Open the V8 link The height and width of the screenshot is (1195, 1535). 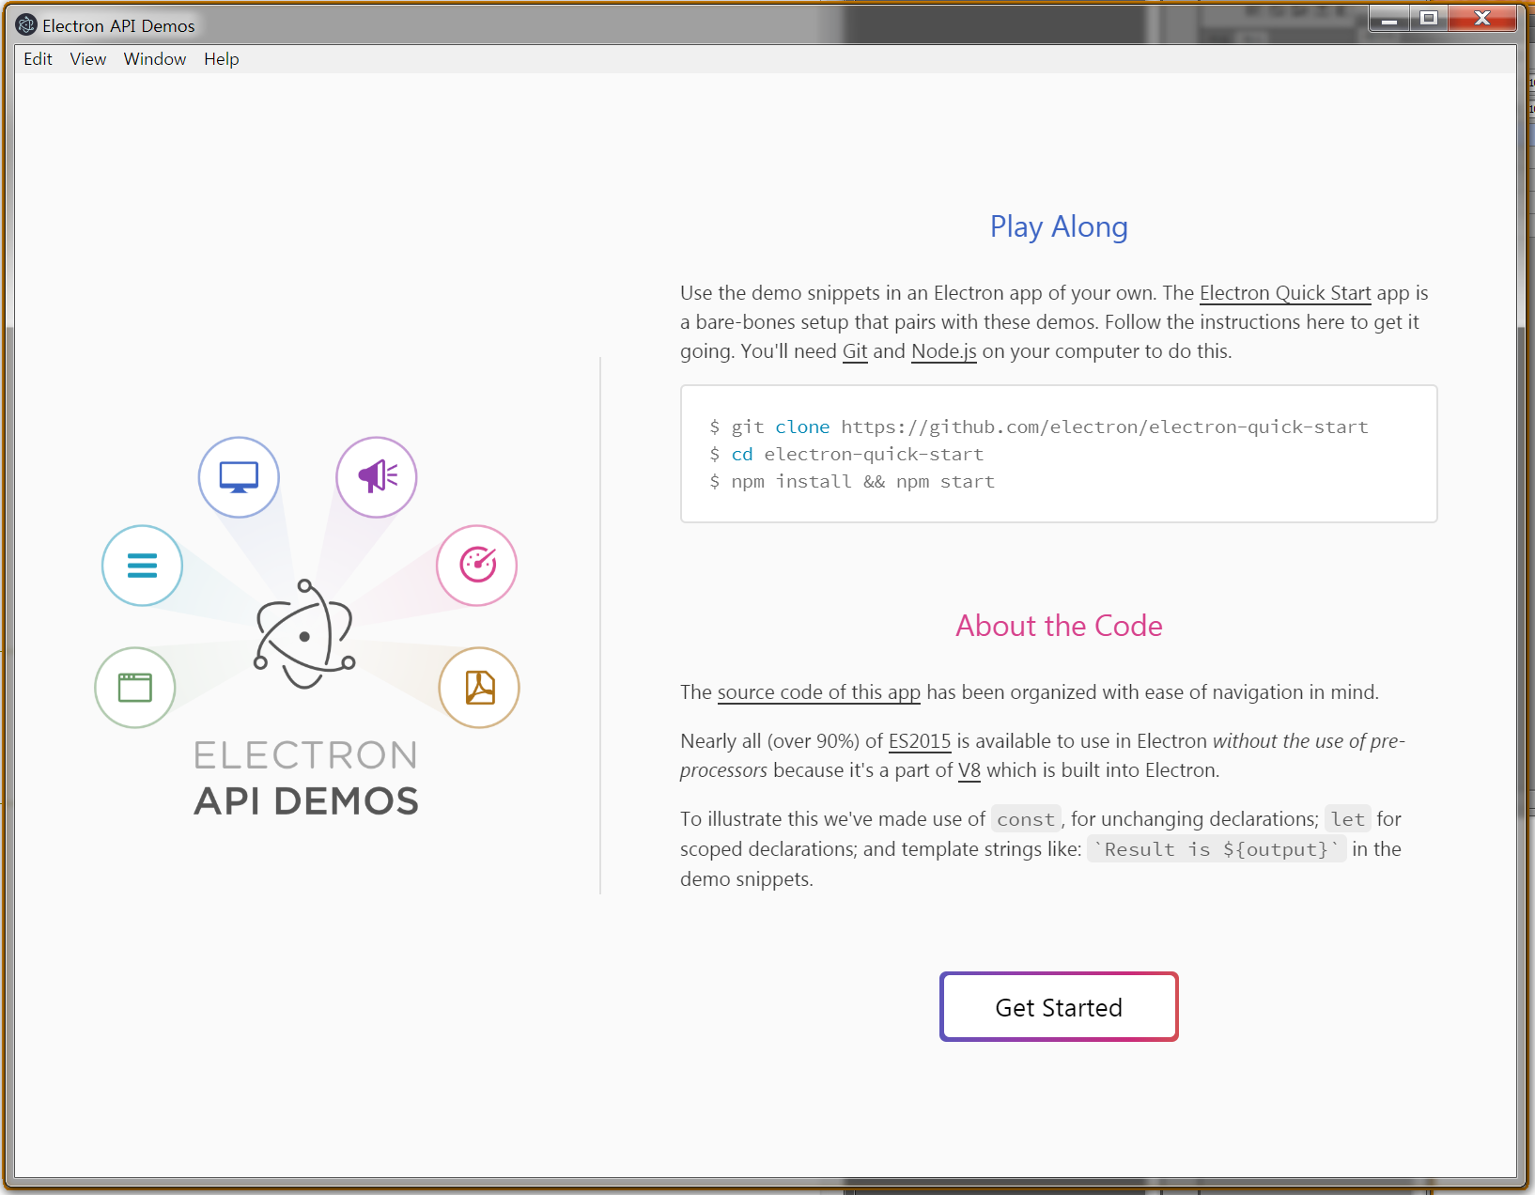[x=969, y=770]
